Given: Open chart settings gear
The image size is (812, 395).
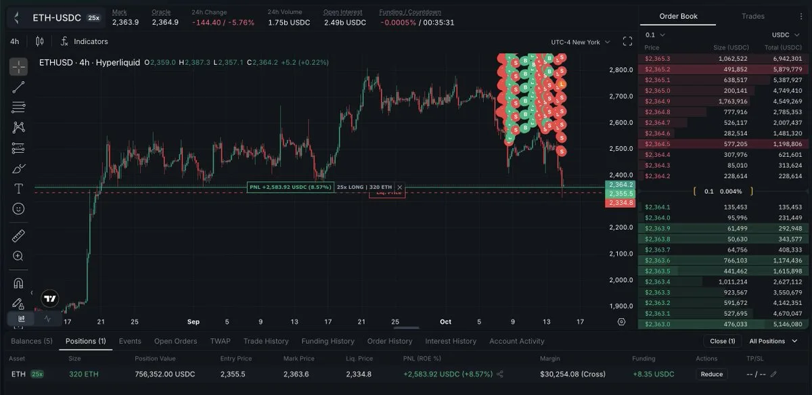Looking at the screenshot, I should coord(621,322).
